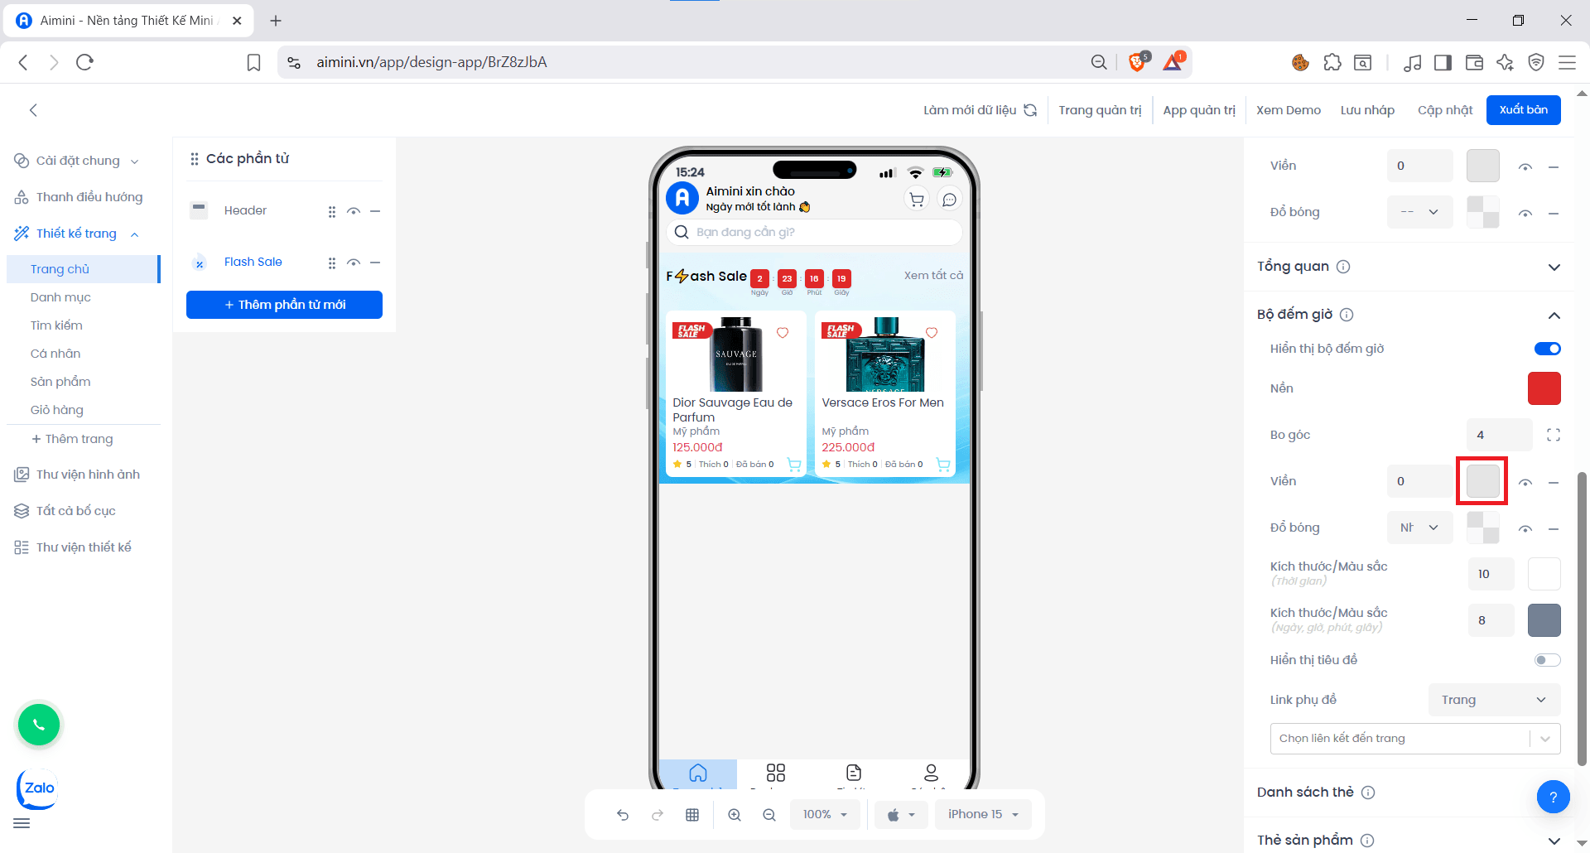Click the Bo góc expand corners icon
Image resolution: width=1590 pixels, height=853 pixels.
tap(1554, 435)
